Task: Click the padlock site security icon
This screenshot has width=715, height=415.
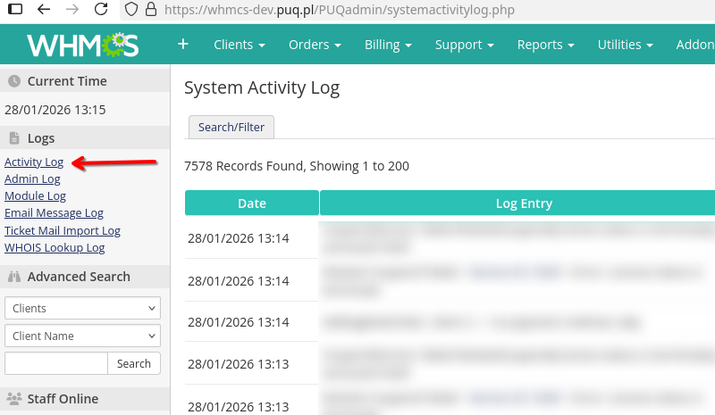Action: (150, 10)
